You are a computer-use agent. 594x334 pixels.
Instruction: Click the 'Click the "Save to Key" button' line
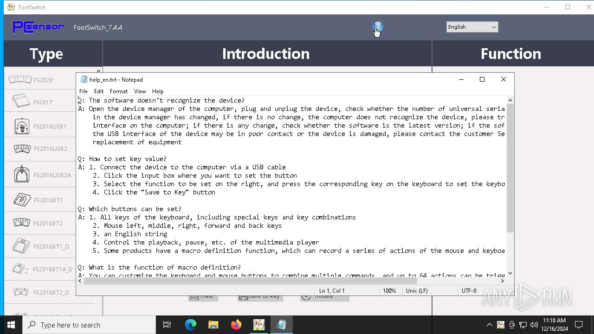click(154, 192)
